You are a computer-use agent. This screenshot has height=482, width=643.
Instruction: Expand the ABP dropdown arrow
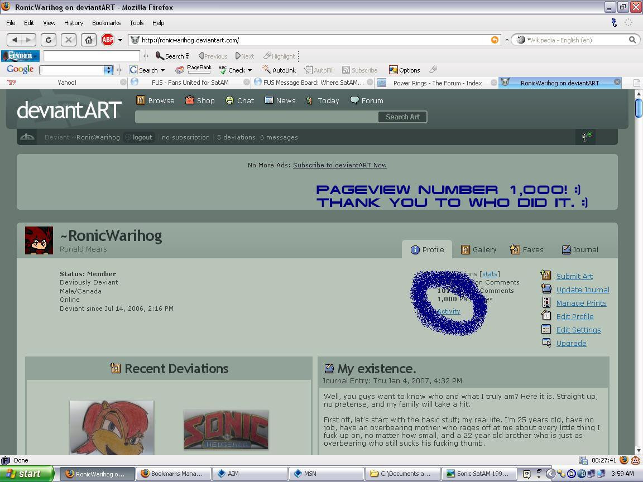pyautogui.click(x=120, y=40)
